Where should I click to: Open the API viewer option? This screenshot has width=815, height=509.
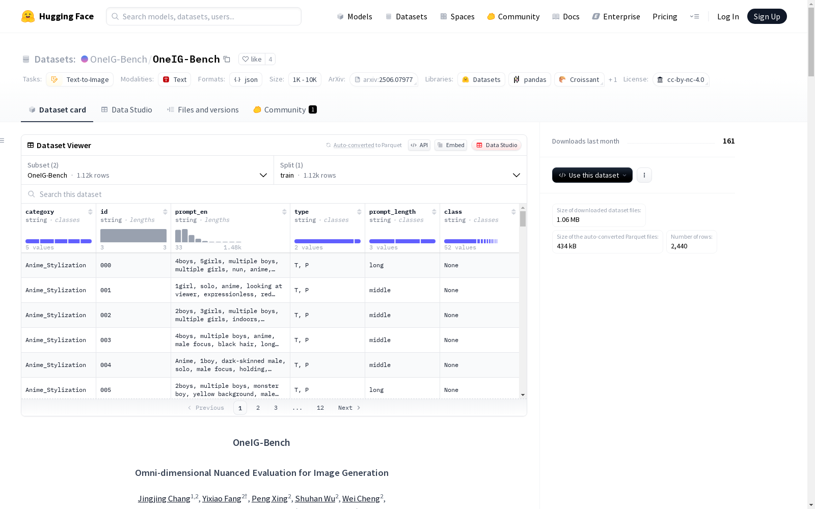tap(419, 145)
